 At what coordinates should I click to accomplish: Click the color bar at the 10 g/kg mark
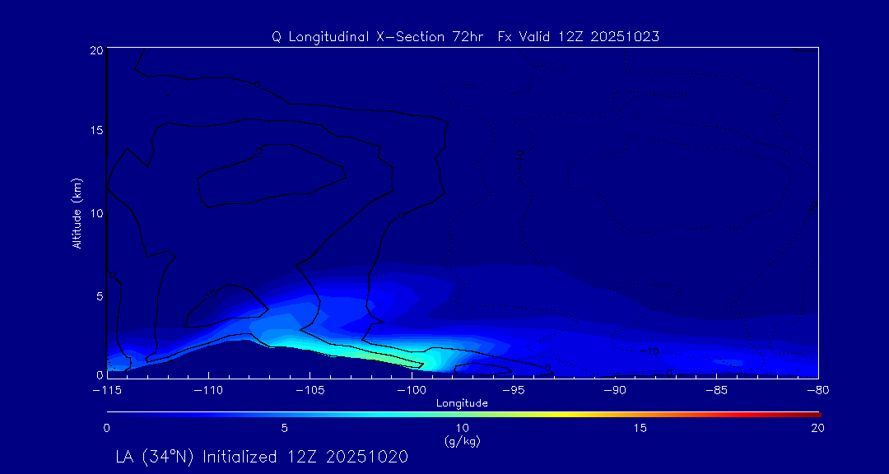(463, 413)
